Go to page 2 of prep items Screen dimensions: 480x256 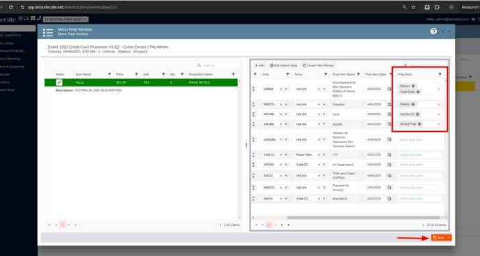[276, 225]
